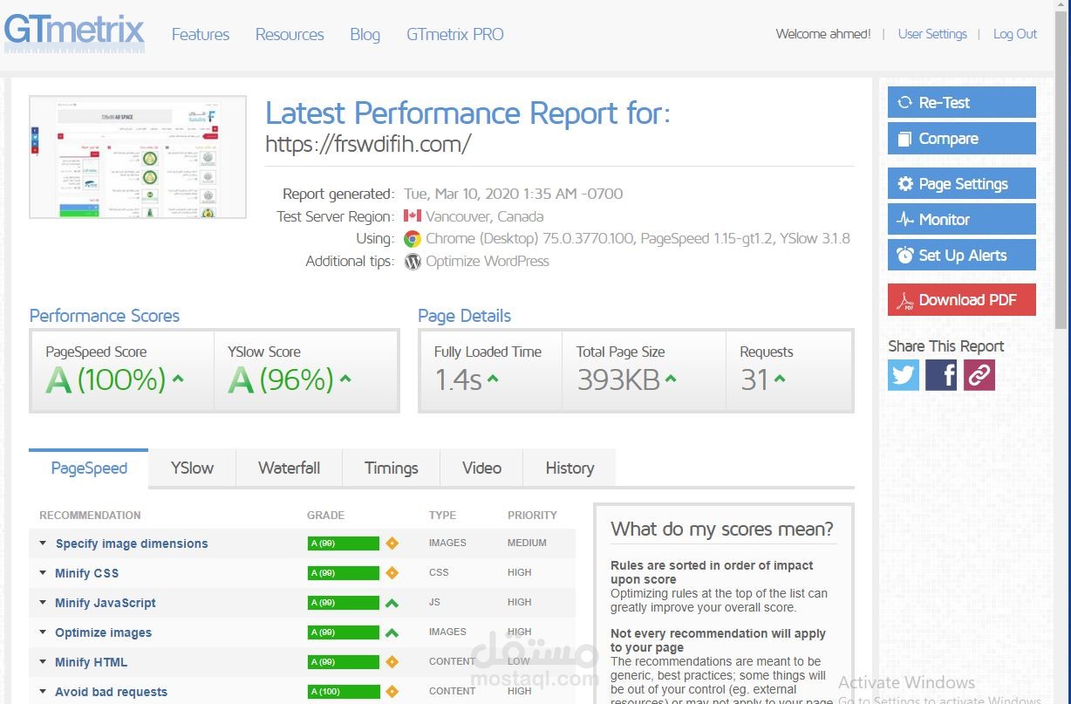Click the 393KB total page size value
Viewport: 1071px width, 704px height.
pos(618,379)
